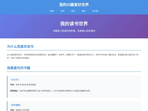The width and height of the screenshot is (148, 111).
Task: Click the heading 我最喜欢的书籍
Action: (x=19, y=68)
